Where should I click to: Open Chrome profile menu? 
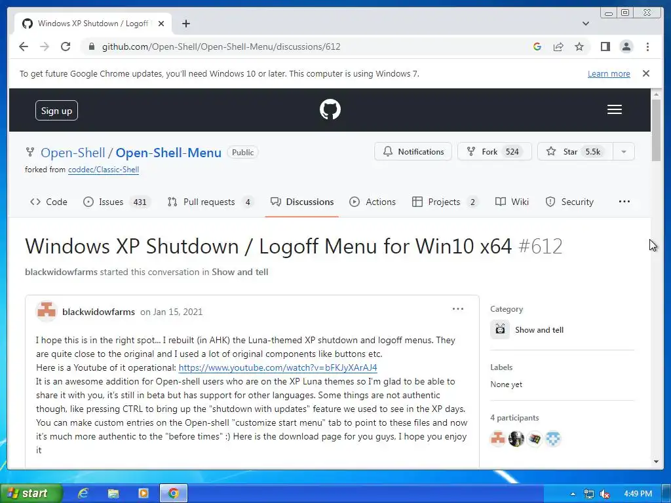coord(626,47)
